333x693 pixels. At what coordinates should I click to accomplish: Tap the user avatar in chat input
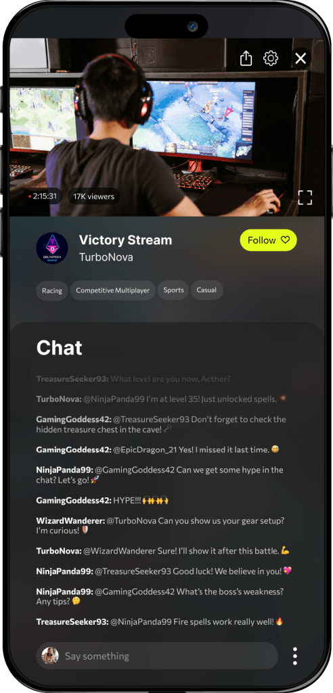[50, 656]
